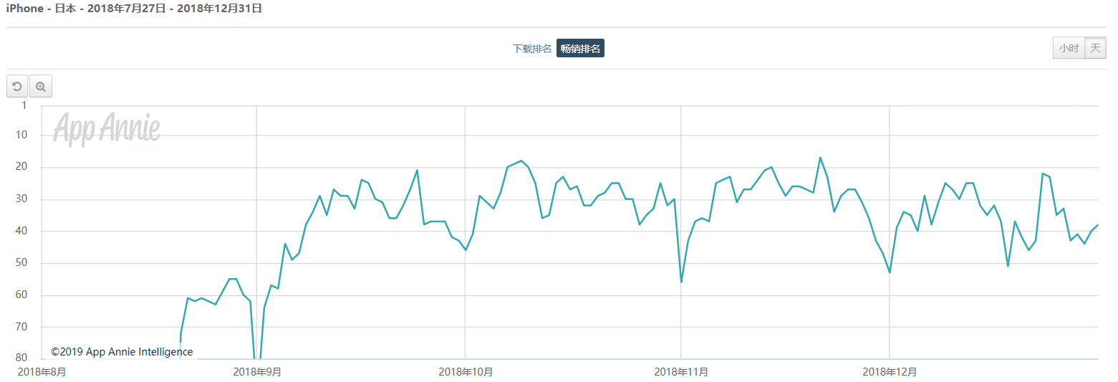Viewport: 1118px width, 382px height.
Task: Click the y-axis label 80
Action: [21, 358]
